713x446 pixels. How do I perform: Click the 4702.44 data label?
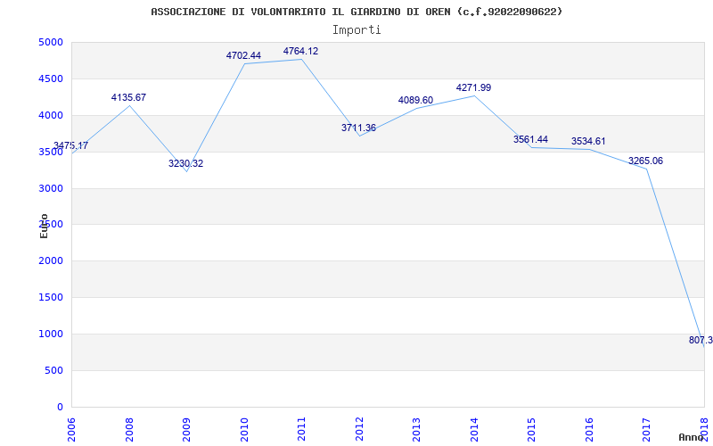point(243,55)
